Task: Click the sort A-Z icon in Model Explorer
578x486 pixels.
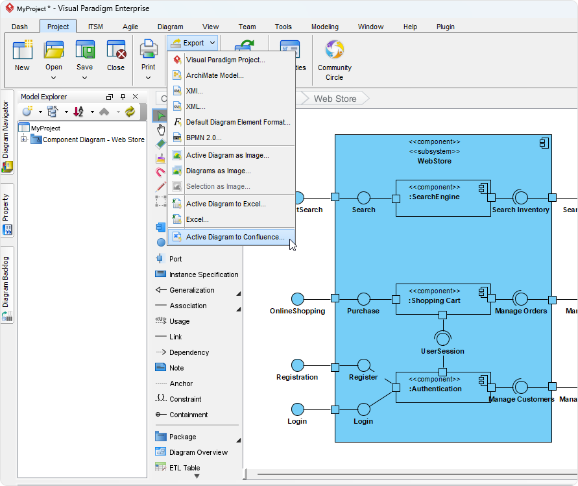Action: [x=78, y=112]
